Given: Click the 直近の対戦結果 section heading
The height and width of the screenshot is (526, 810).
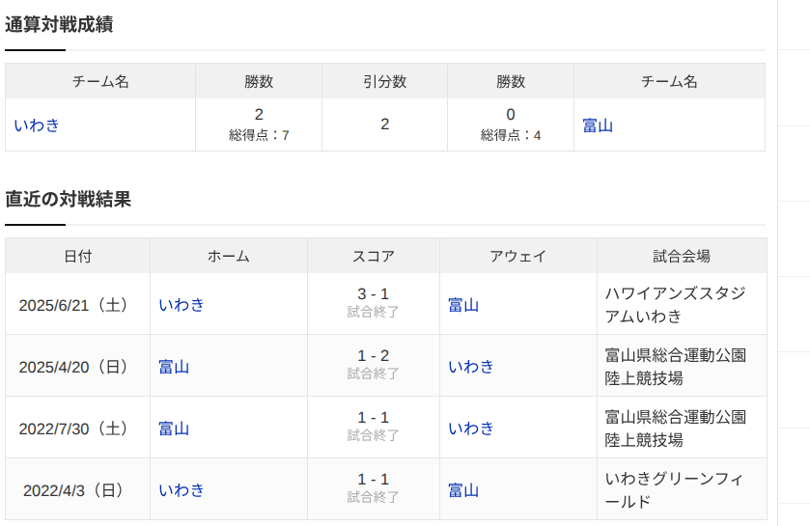Looking at the screenshot, I should pos(69,199).
